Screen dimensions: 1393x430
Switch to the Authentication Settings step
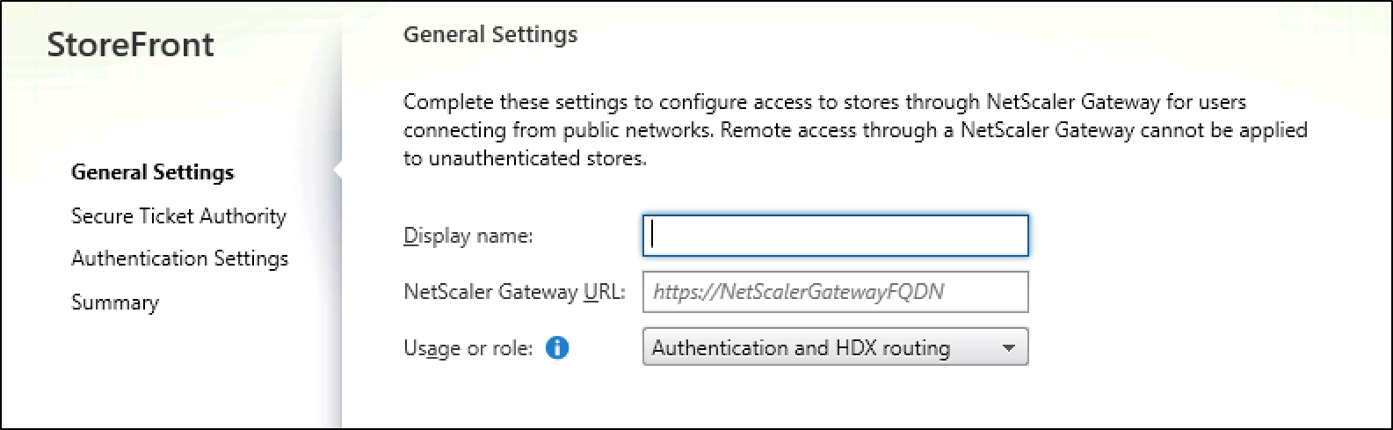(x=179, y=259)
